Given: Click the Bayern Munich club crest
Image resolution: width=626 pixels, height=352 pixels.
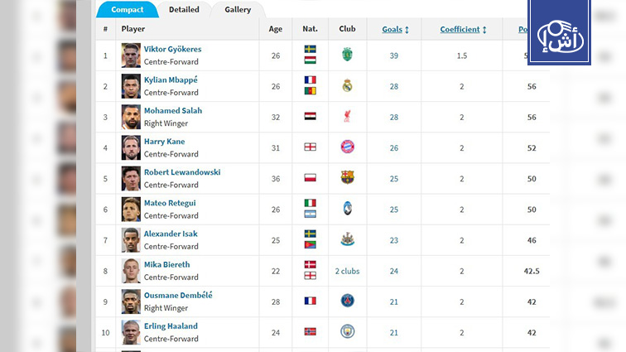Looking at the screenshot, I should tap(347, 147).
